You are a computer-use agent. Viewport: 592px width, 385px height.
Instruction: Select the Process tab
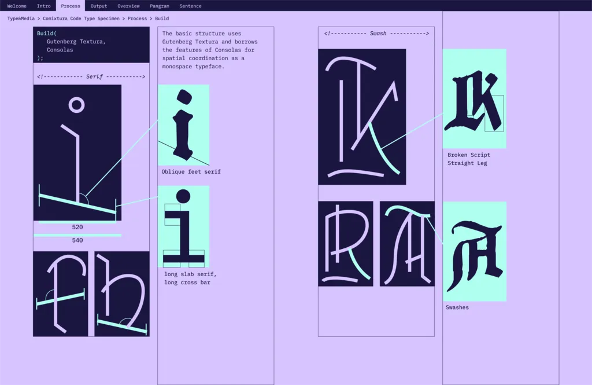[x=71, y=6]
